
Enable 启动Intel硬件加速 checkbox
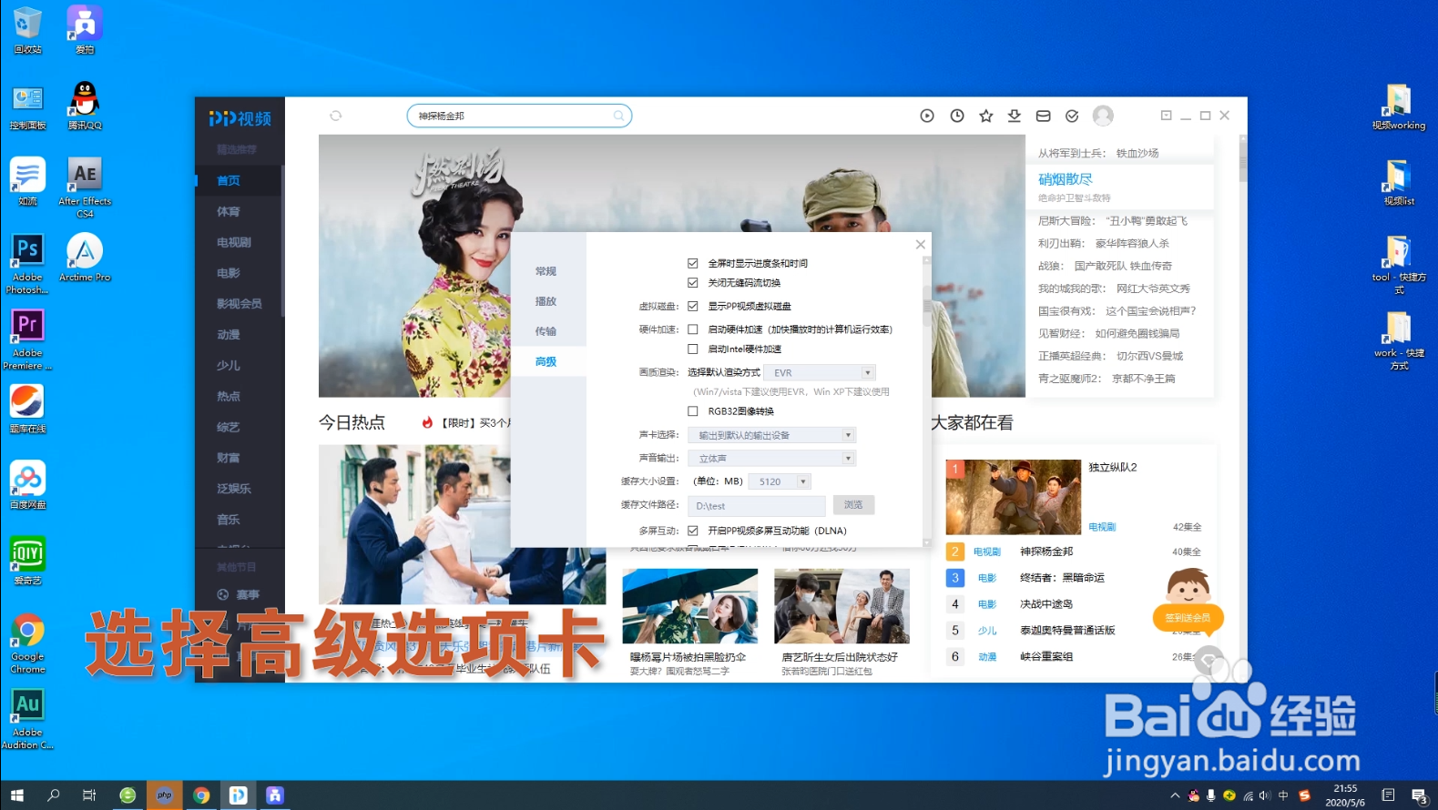click(693, 349)
